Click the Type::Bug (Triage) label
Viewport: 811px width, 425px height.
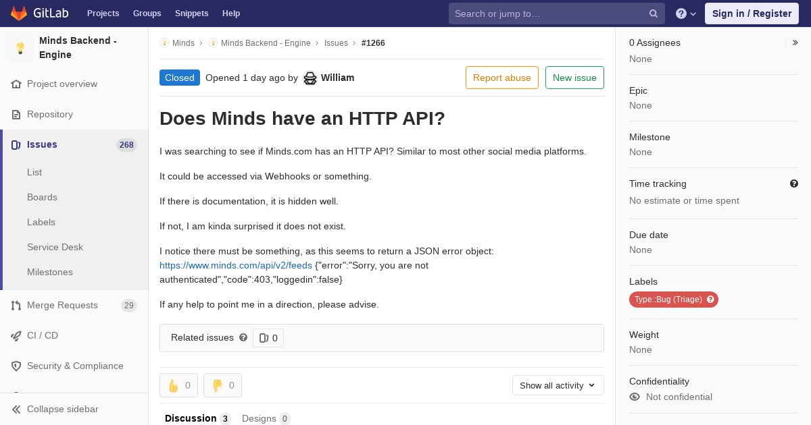pyautogui.click(x=668, y=300)
